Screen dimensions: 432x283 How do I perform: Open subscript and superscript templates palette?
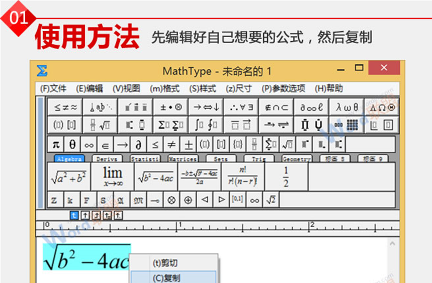(136, 125)
